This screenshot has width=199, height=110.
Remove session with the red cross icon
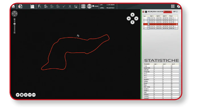pos(143,12)
